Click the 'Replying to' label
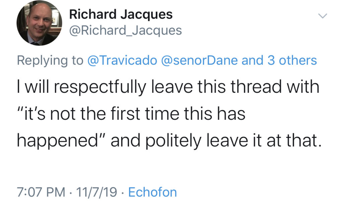 [50, 60]
